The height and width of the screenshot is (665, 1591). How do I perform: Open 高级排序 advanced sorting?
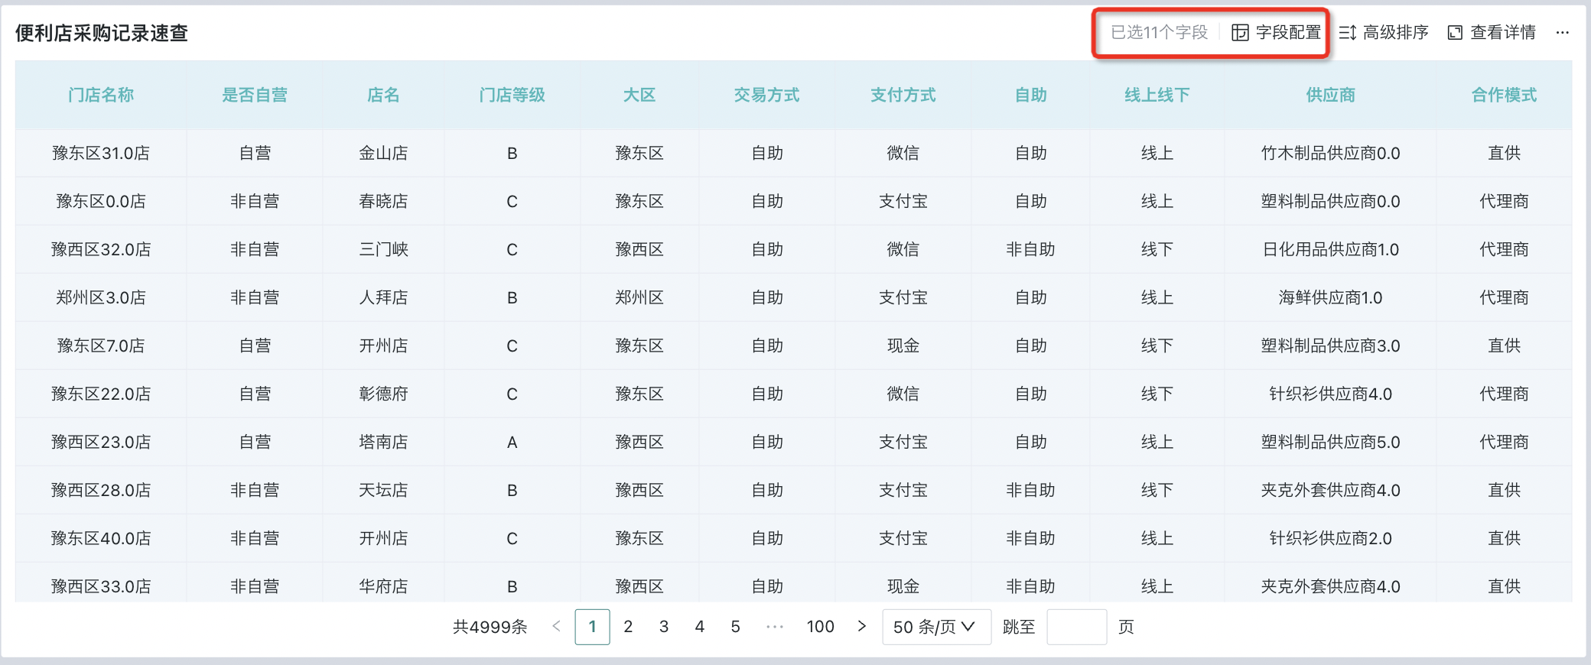pos(1384,32)
